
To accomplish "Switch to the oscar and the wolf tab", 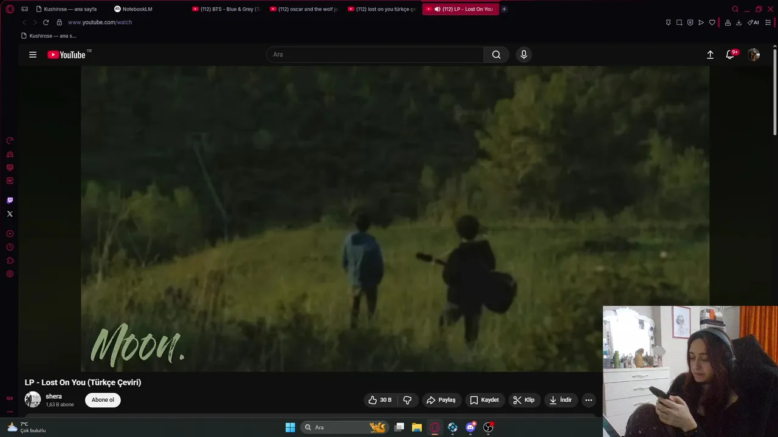I will [305, 9].
